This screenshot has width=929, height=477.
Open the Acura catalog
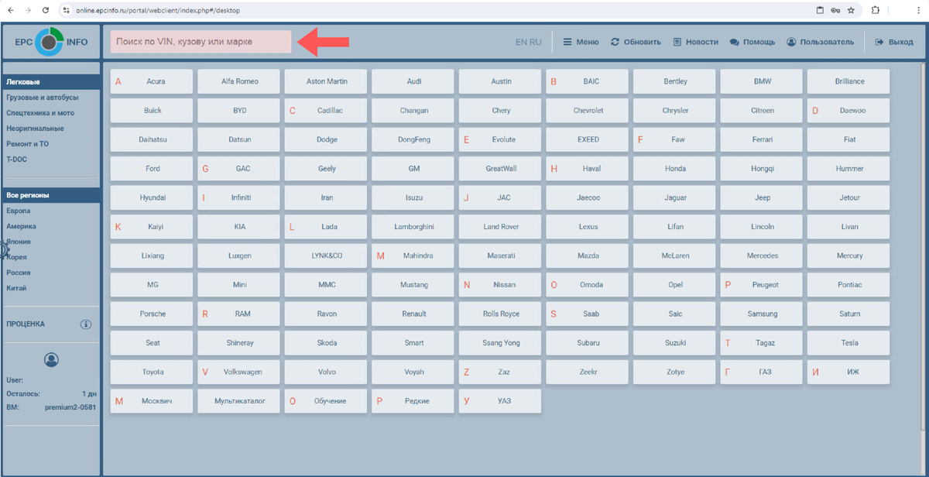pyautogui.click(x=152, y=81)
